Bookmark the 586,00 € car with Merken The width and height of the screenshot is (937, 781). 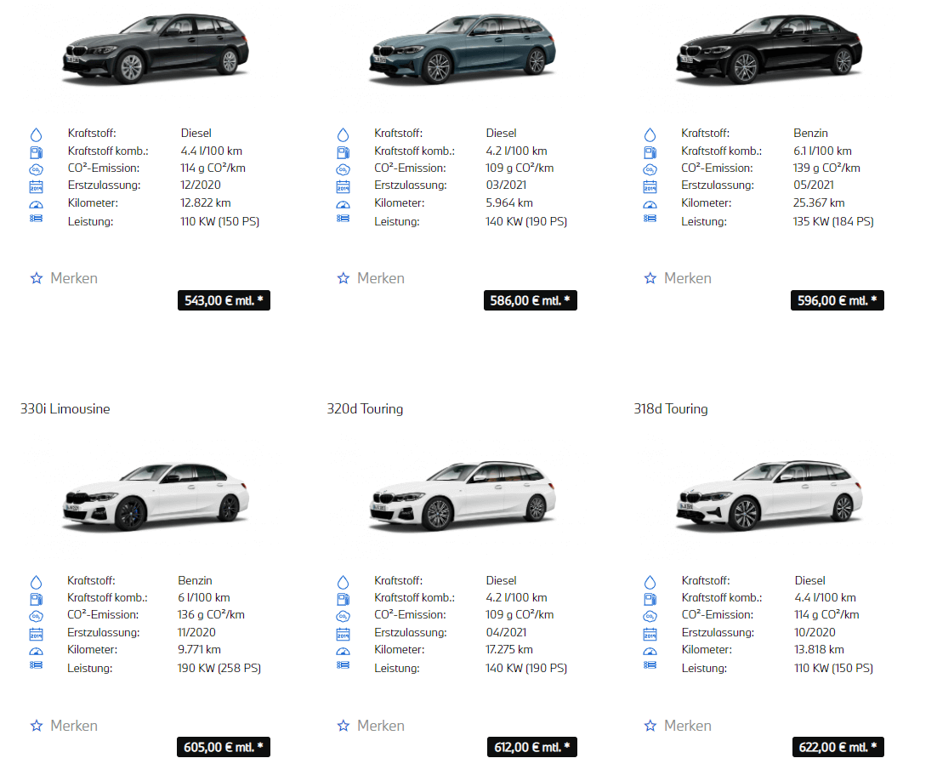coord(371,278)
